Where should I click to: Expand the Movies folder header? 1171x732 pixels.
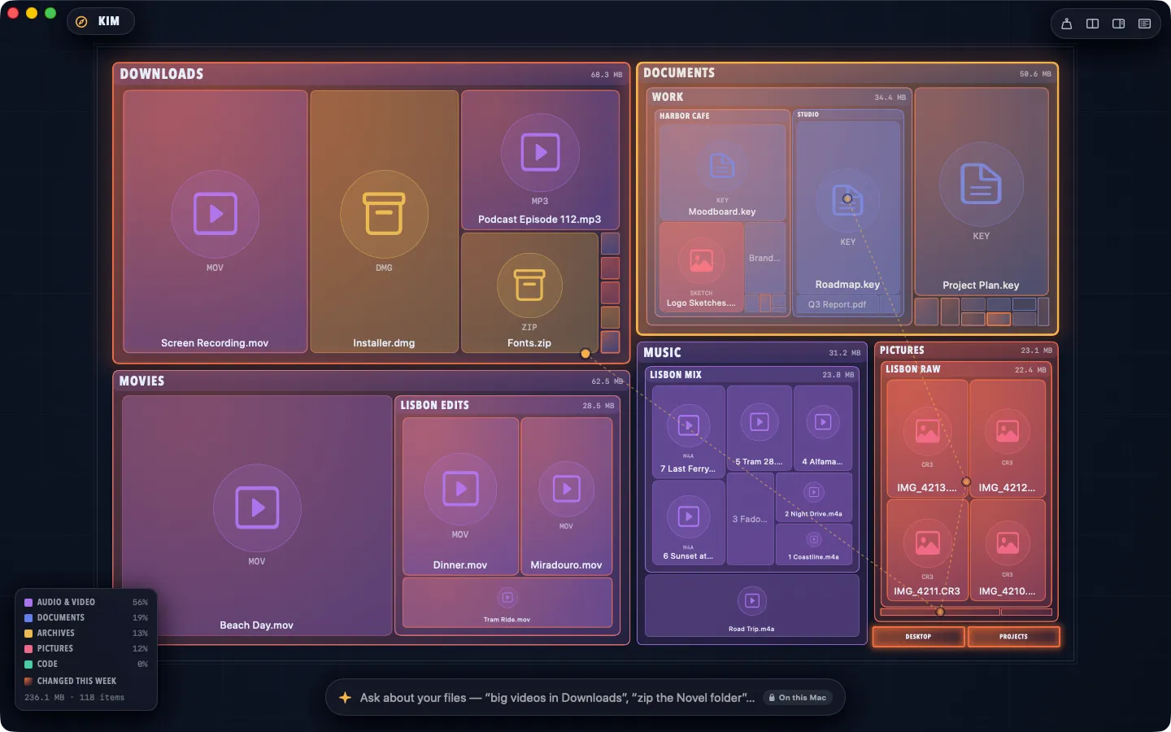371,381
